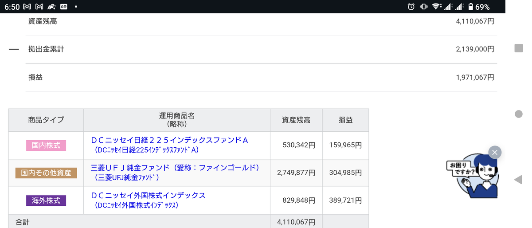532x228 pixels.
Task: Tap the 6:50 clock in status bar
Action: [12, 7]
